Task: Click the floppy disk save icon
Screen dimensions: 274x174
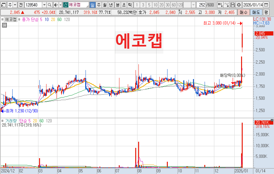Action: click(x=233, y=5)
